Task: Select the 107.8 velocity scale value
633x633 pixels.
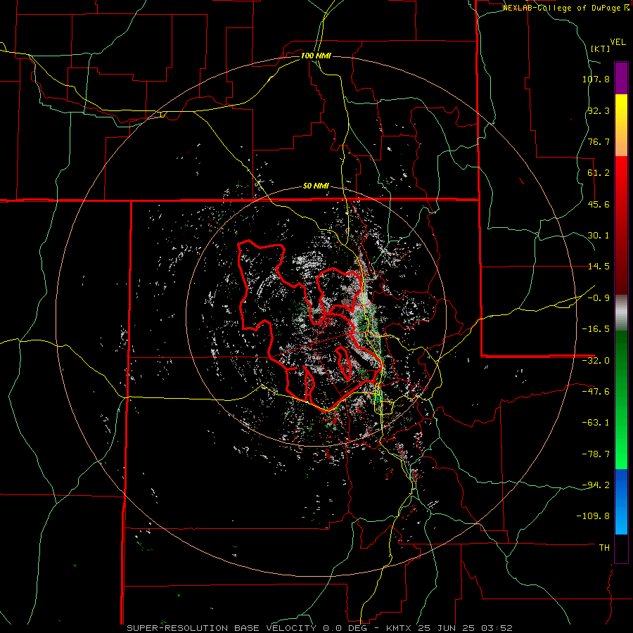Action: tap(596, 79)
